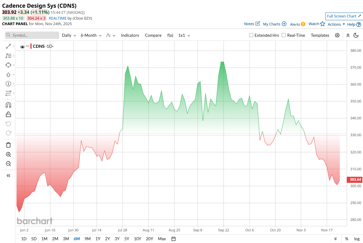Toggle the log scale button
Image resolution: width=363 pixels, height=243 pixels.
(357, 239)
